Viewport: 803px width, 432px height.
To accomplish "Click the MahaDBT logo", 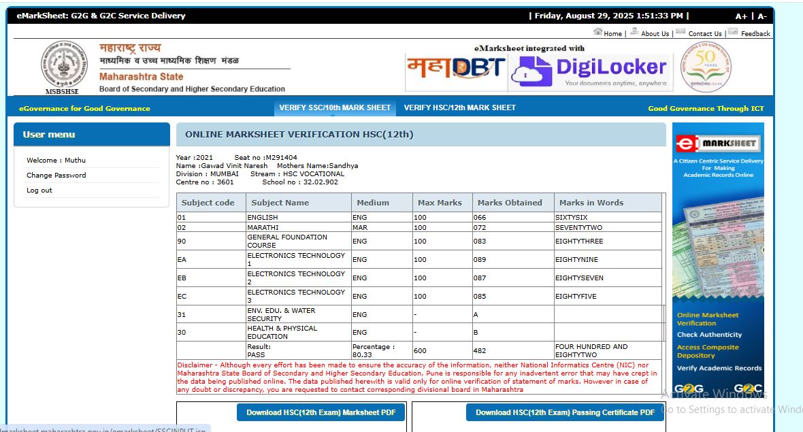I will pyautogui.click(x=456, y=68).
